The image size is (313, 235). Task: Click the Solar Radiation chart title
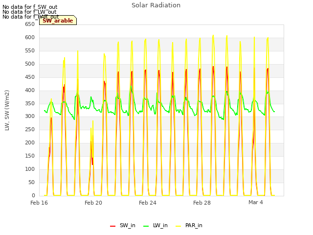coord(156,5)
